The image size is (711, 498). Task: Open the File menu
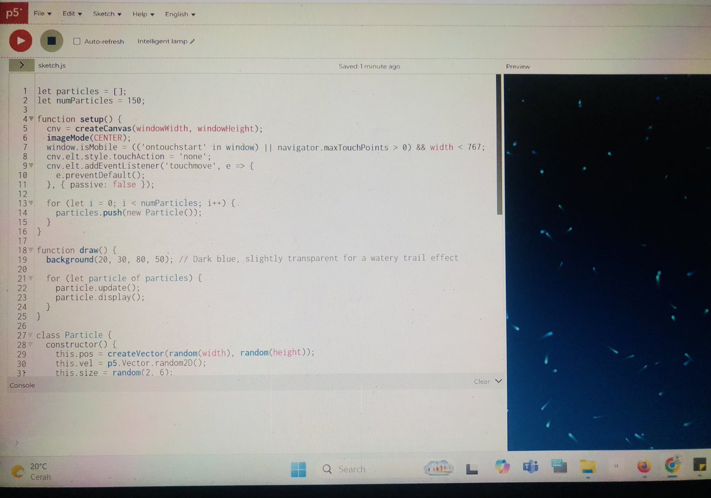click(42, 14)
